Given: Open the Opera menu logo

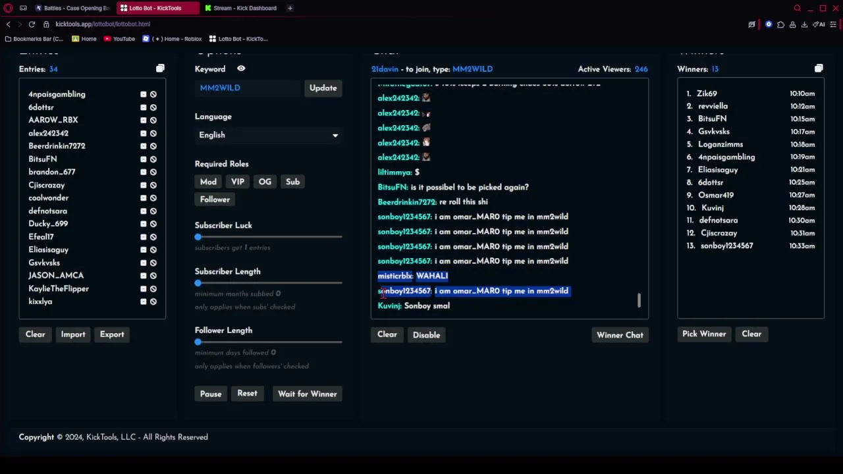Looking at the screenshot, I should click(x=8, y=8).
